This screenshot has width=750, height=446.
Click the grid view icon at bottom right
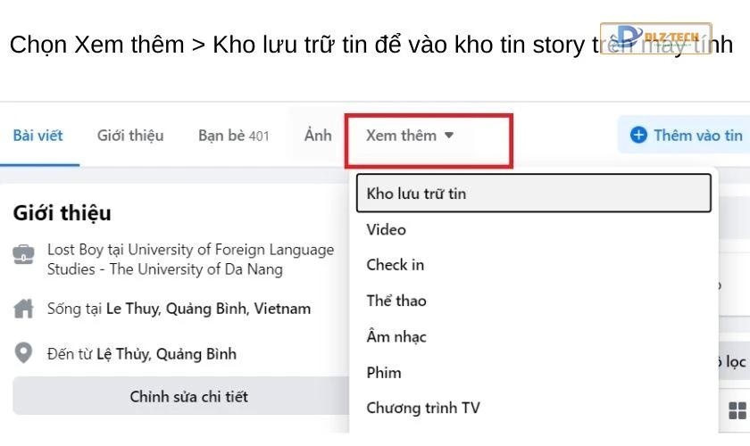point(737,410)
